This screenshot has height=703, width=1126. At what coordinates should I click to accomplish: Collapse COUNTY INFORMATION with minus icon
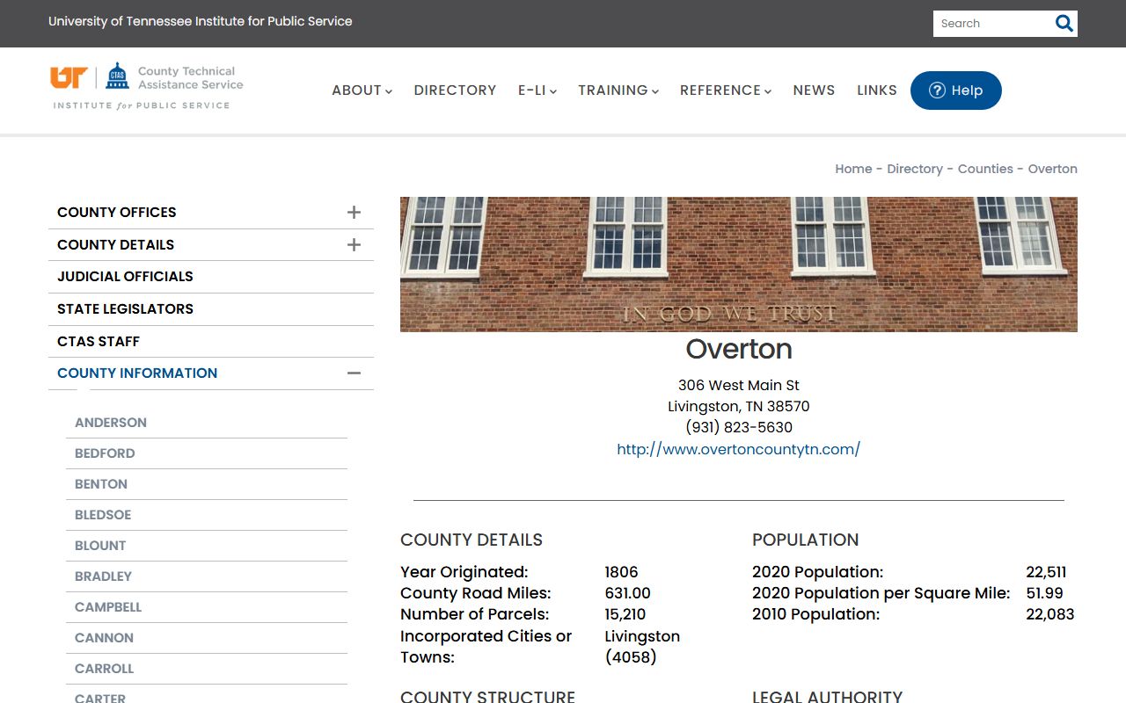pos(354,373)
